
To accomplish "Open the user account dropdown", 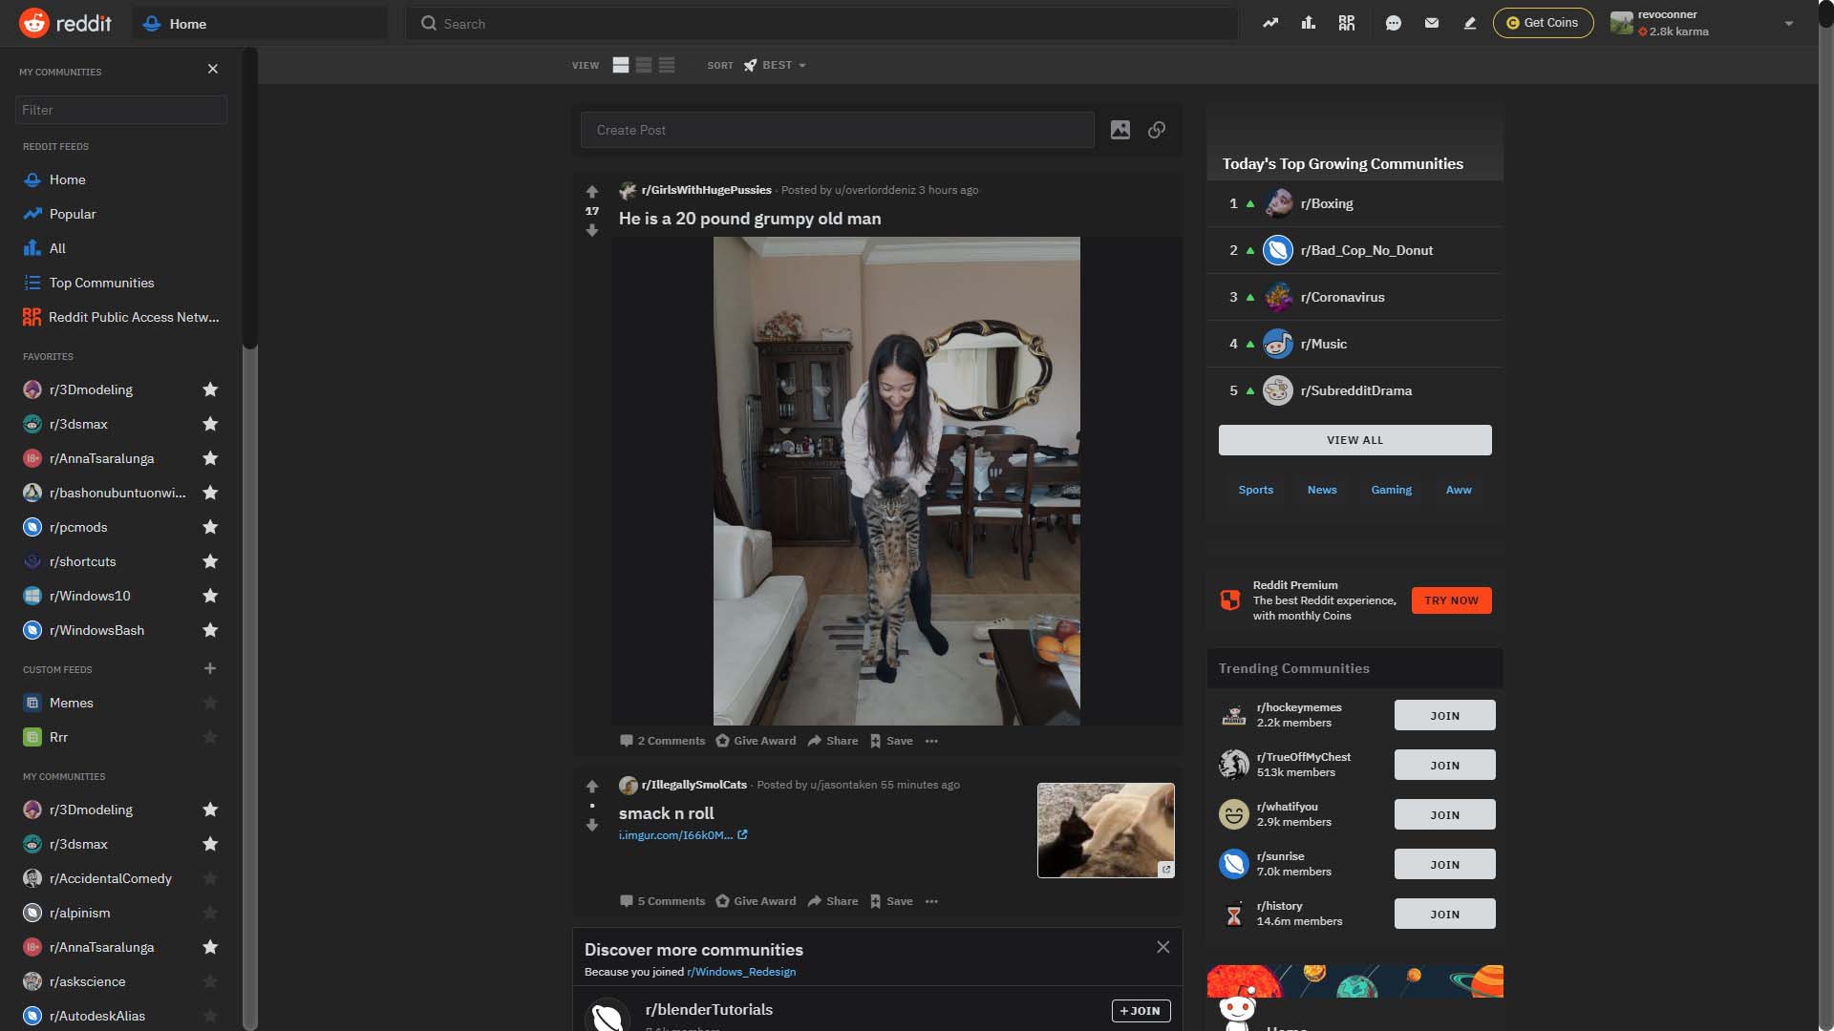I will (1789, 24).
